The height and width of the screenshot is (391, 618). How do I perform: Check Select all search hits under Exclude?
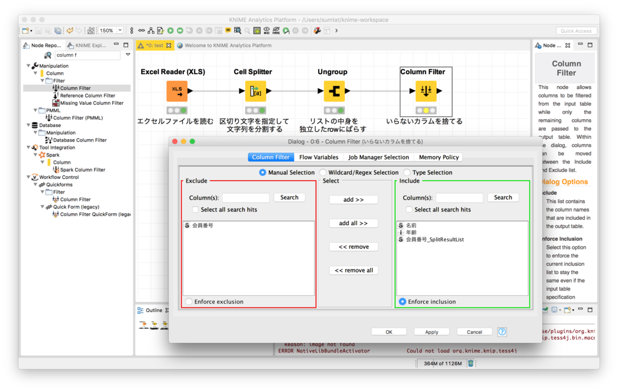pos(195,210)
